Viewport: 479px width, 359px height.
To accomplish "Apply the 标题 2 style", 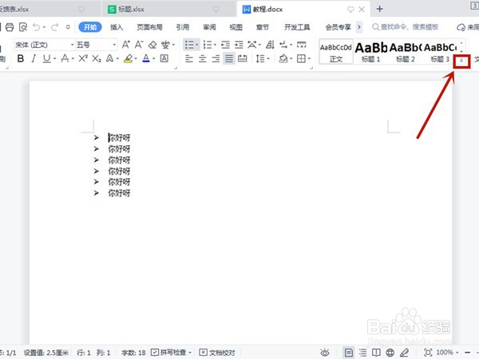I will (x=406, y=52).
